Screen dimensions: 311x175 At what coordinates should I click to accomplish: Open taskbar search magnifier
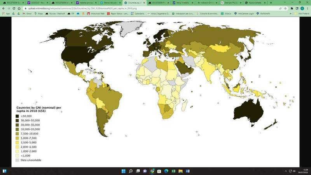(131, 171)
